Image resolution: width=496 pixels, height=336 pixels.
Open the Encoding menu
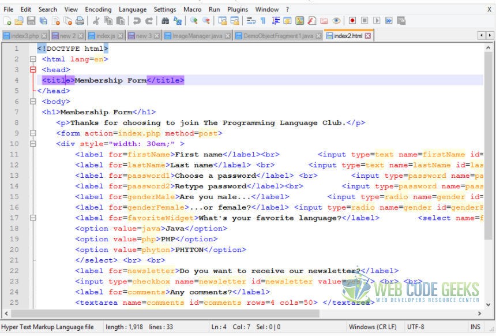[98, 9]
